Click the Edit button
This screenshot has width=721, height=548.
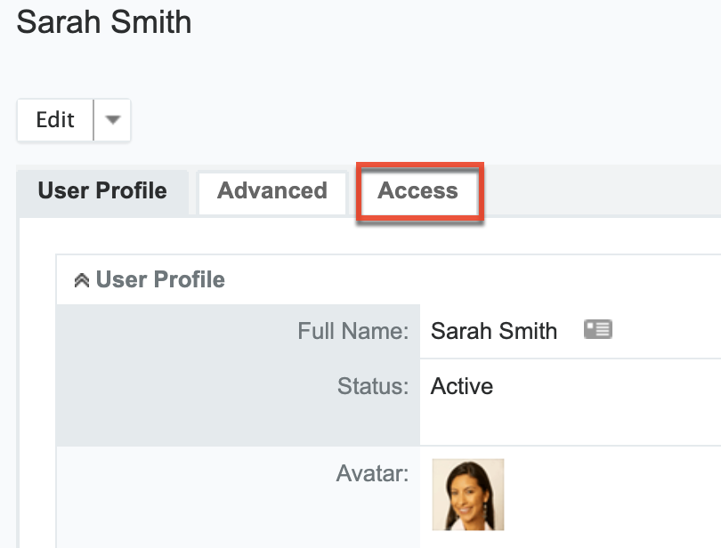[x=55, y=120]
